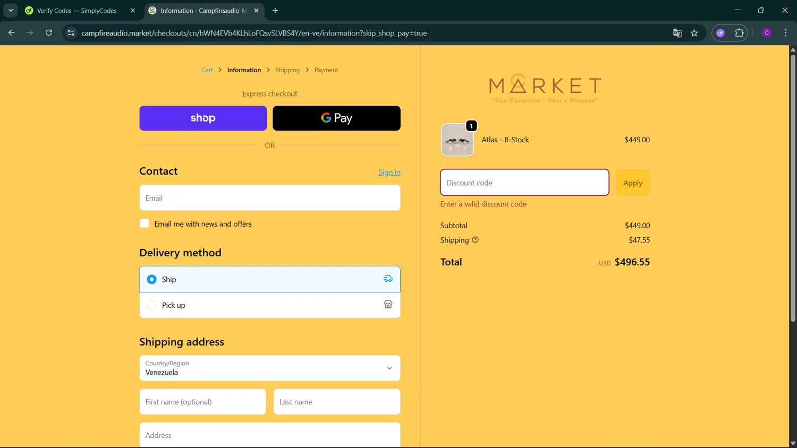Click the Atlas - B-Stock product name
The image size is (797, 448).
coord(505,140)
